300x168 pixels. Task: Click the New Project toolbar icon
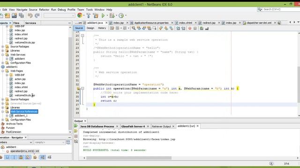[1, 15]
